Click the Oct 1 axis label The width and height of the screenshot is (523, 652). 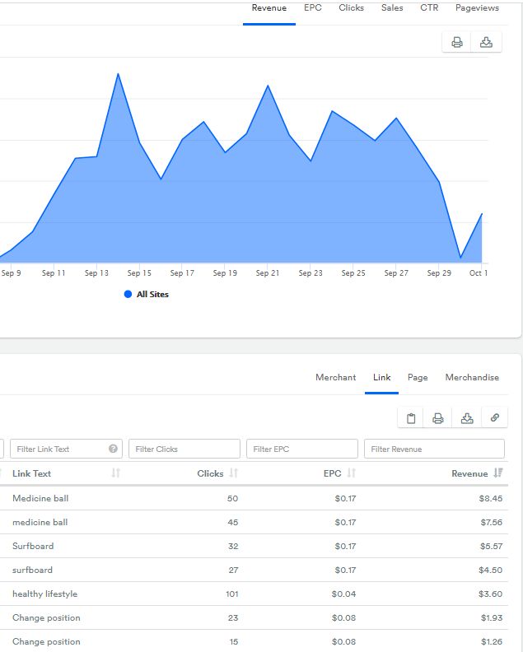pyautogui.click(x=479, y=273)
